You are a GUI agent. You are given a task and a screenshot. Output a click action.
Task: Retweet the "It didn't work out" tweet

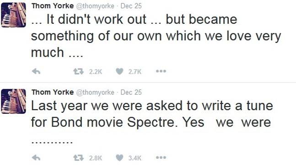tap(78, 71)
